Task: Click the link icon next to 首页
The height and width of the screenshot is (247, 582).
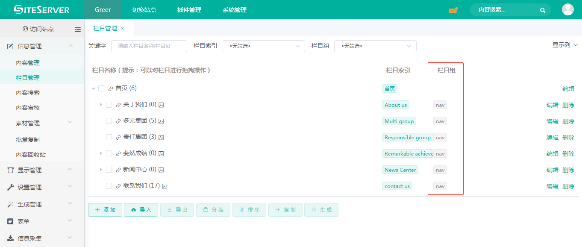Action: pyautogui.click(x=111, y=88)
